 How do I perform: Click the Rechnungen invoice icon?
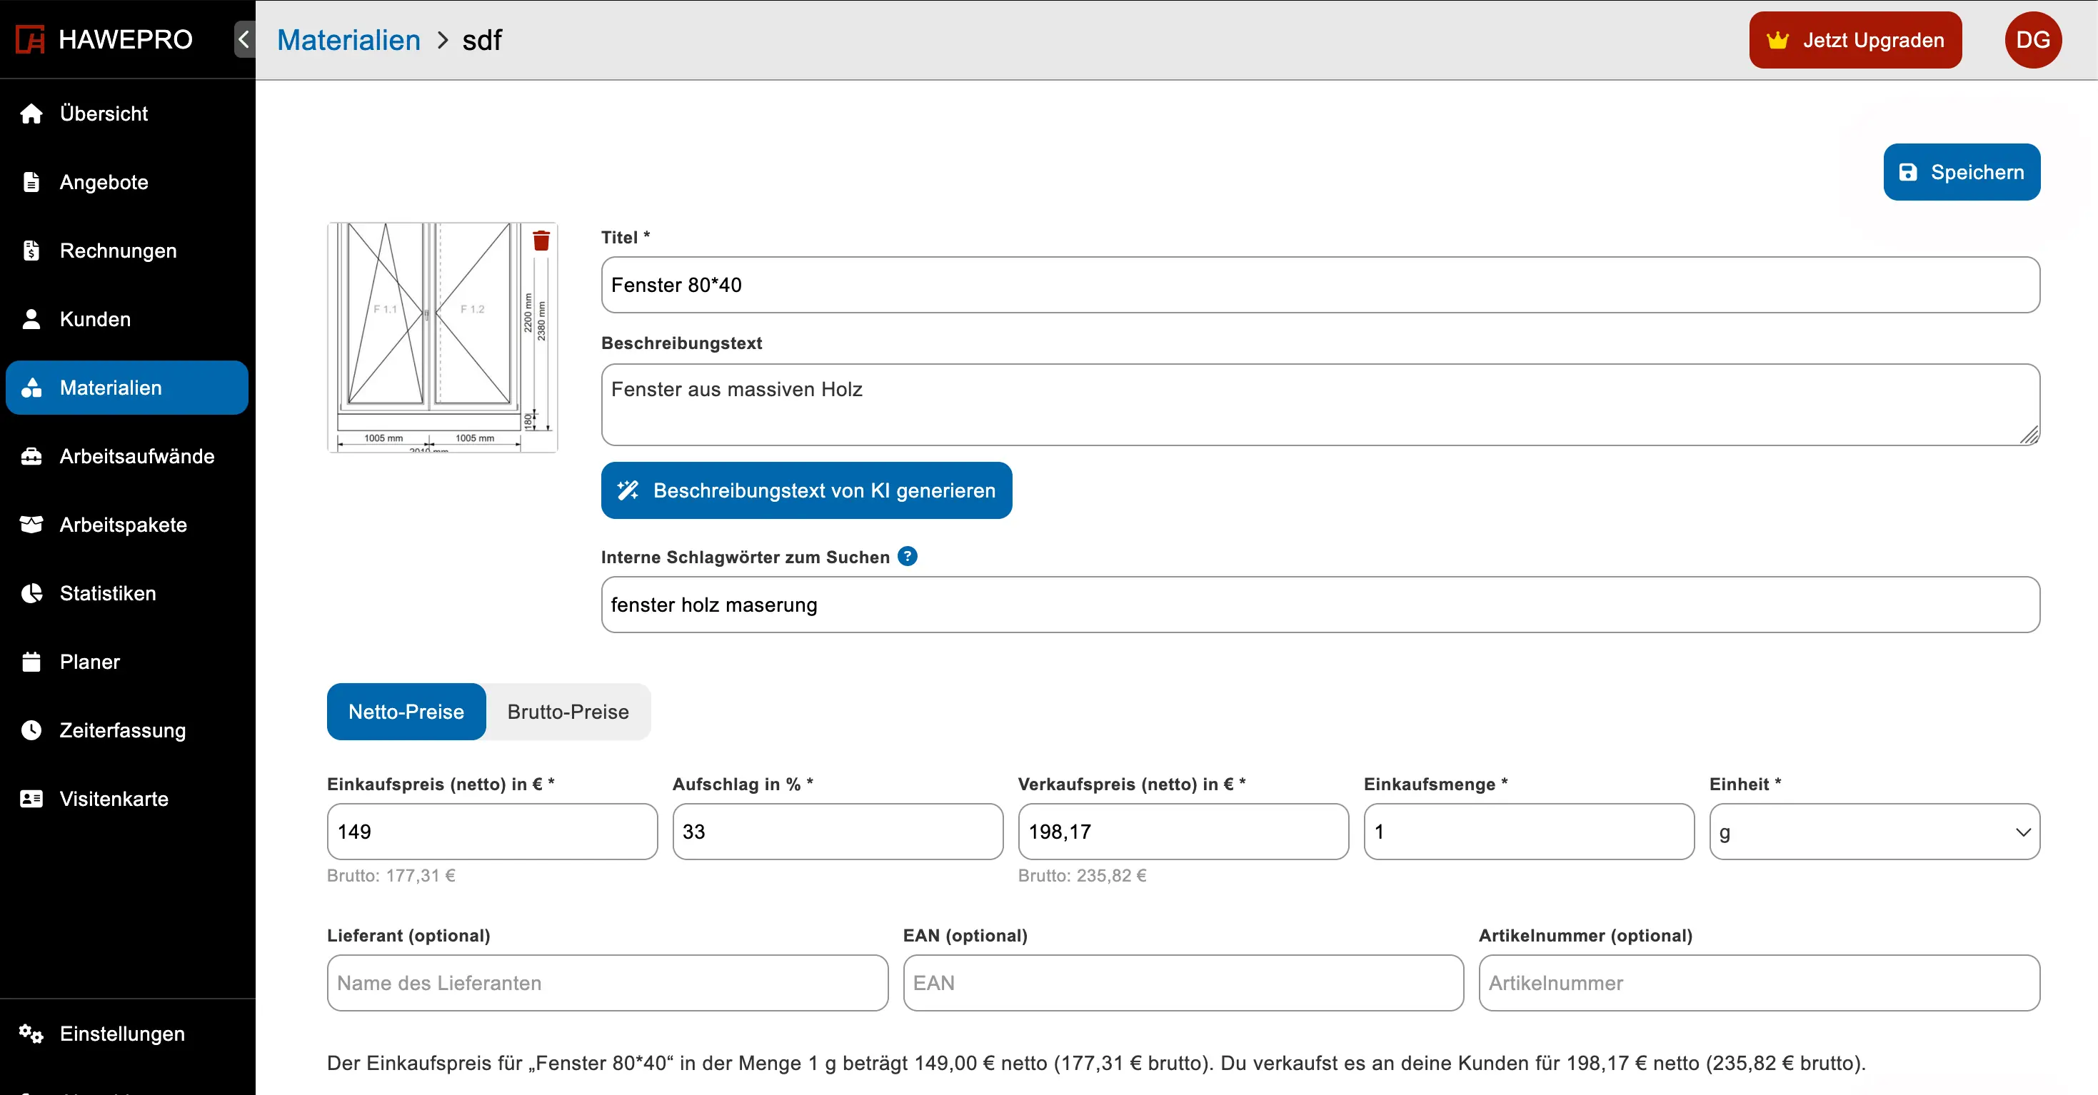pos(31,250)
